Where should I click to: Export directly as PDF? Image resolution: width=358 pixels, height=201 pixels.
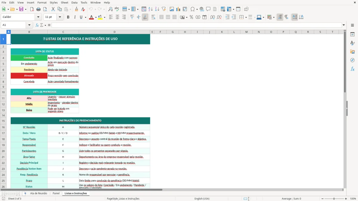click(32, 9)
